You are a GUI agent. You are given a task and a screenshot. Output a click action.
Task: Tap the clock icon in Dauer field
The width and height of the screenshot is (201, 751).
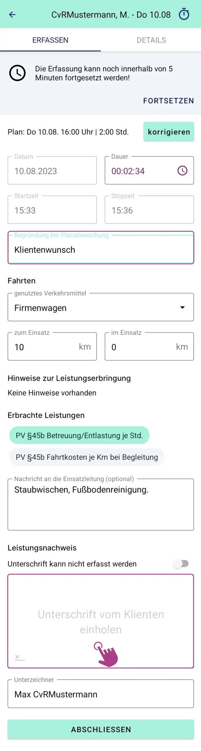click(182, 170)
